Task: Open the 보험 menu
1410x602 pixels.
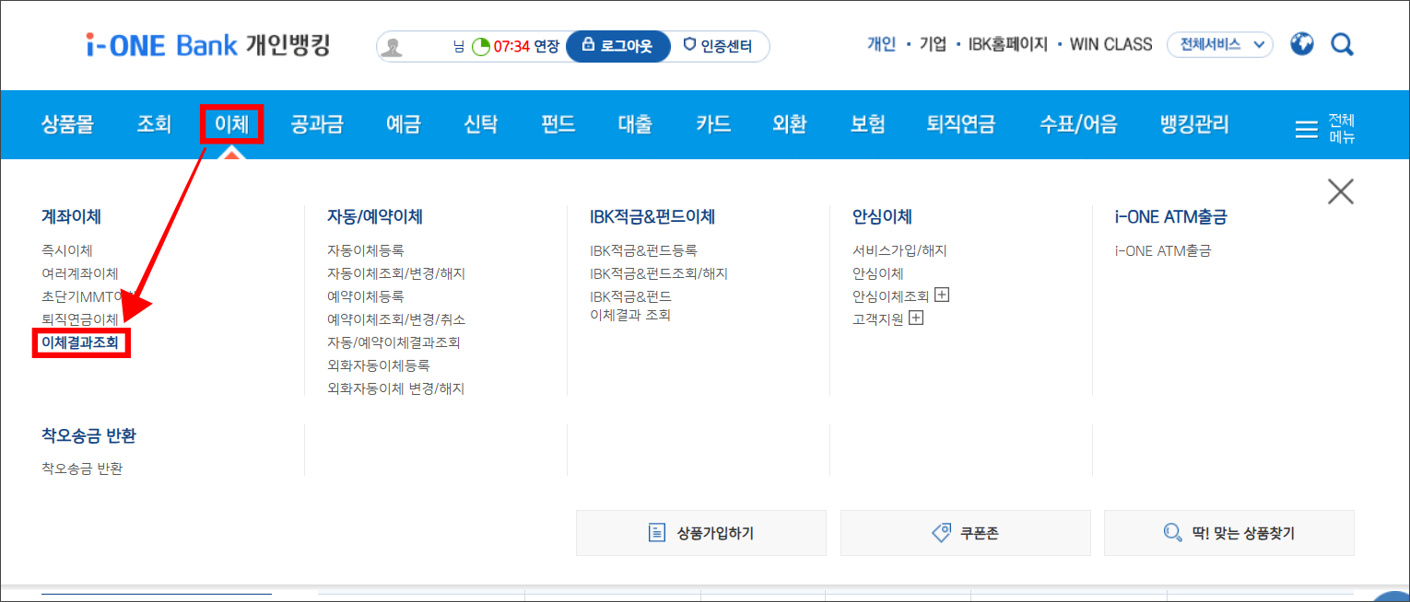Action: (x=867, y=124)
